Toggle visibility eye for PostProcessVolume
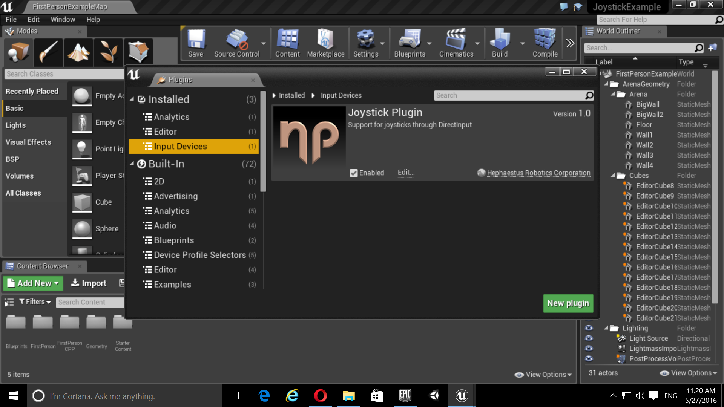 click(589, 359)
